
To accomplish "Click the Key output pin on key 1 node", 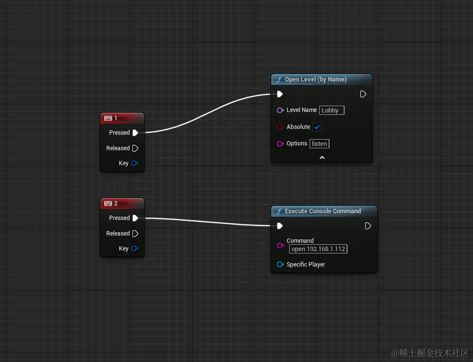I will [134, 163].
